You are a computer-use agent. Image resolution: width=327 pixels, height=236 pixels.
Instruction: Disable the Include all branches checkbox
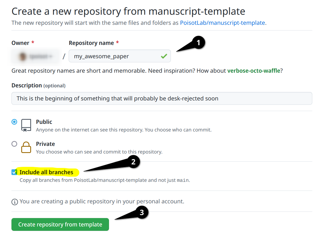(14, 172)
